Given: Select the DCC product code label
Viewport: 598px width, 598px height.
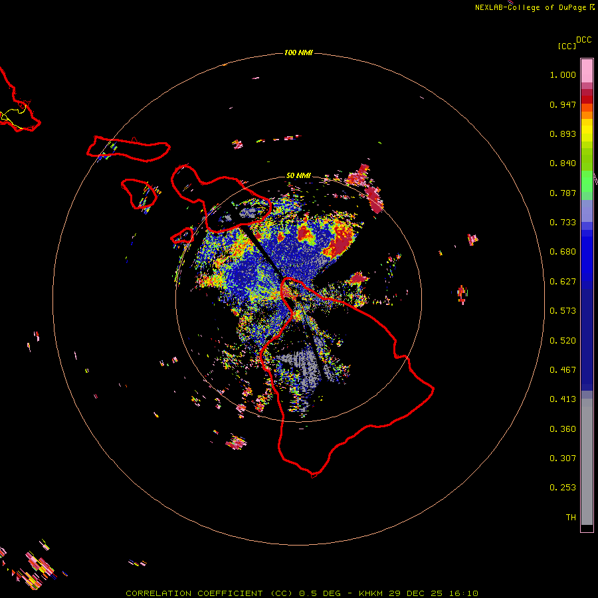Looking at the screenshot, I should click(x=584, y=40).
